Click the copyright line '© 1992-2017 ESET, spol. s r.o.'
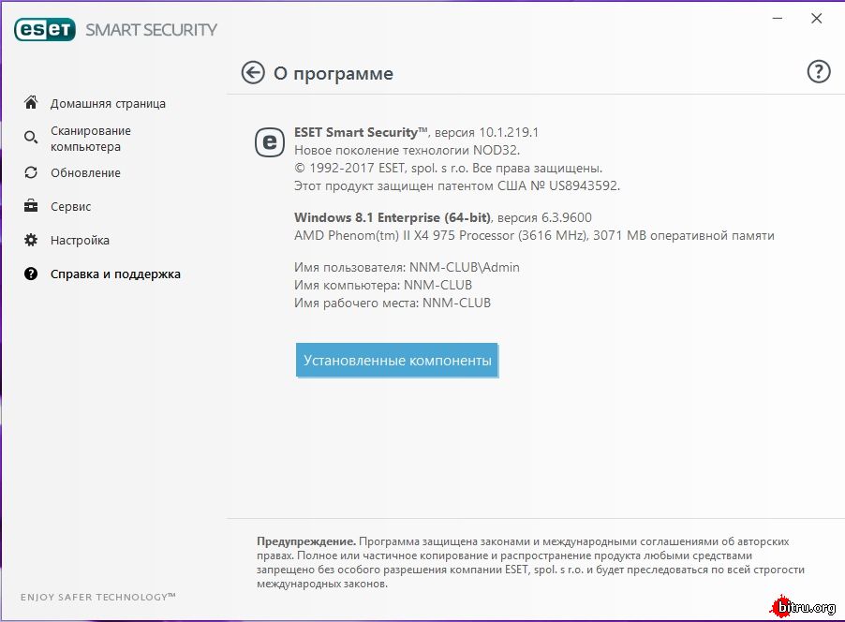 click(x=381, y=169)
